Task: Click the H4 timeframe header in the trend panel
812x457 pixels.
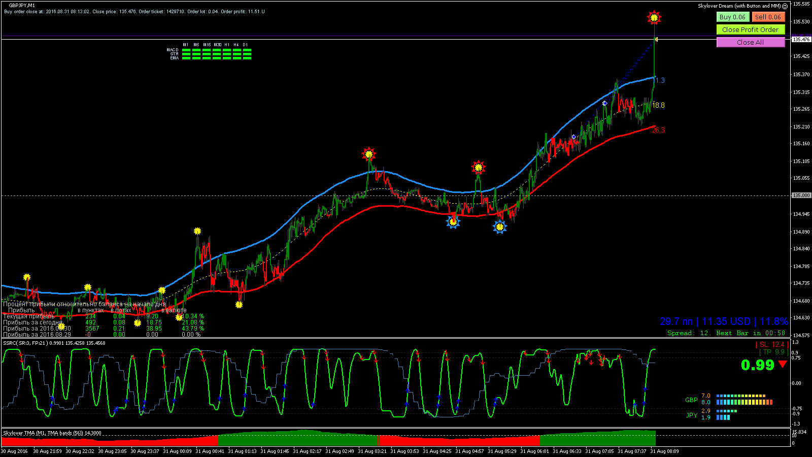Action: [x=236, y=45]
